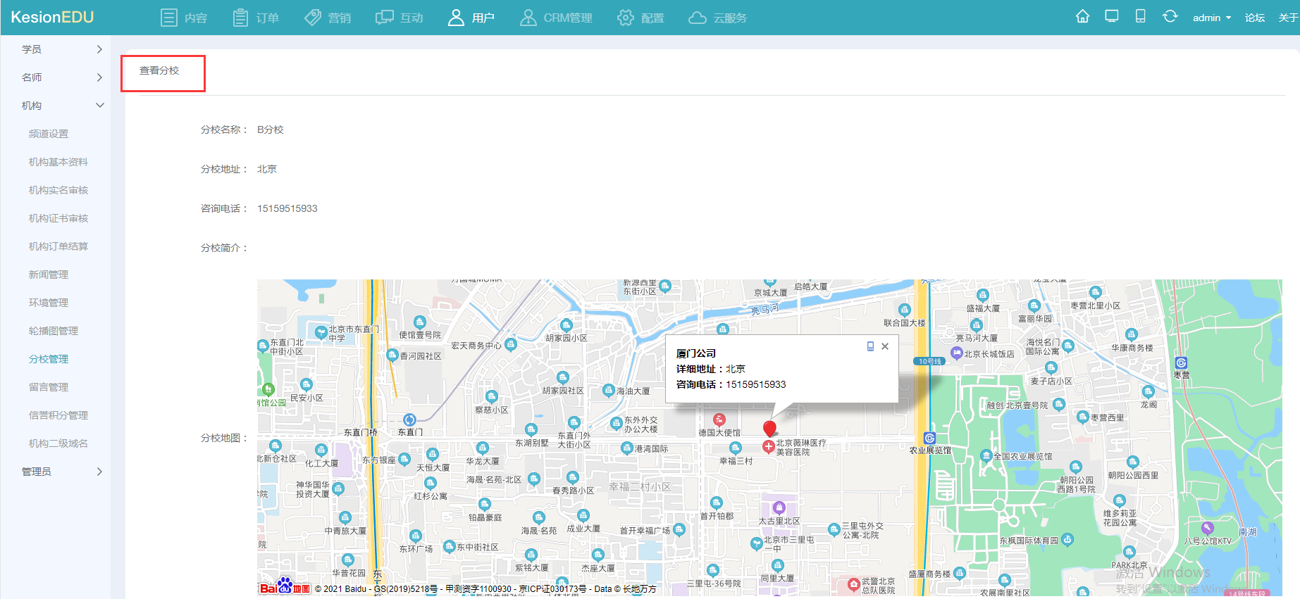Click the 联合国大楼 map marker

pyautogui.click(x=905, y=310)
